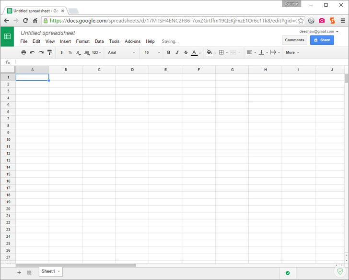Select column D header
The image size is (349, 280).
point(132,70)
